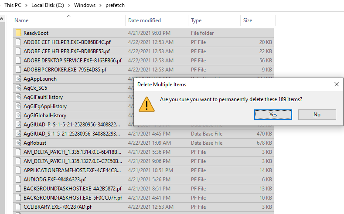Cancel deletion with the No button
Screen dimensions: 344x214
point(317,115)
